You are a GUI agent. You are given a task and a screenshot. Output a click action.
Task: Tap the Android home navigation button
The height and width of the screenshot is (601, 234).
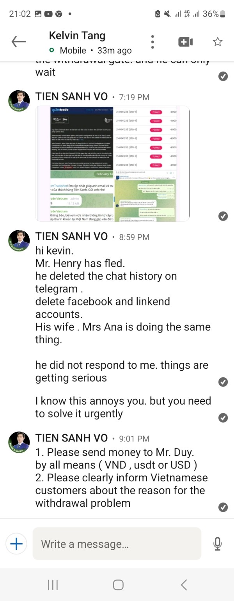118,585
